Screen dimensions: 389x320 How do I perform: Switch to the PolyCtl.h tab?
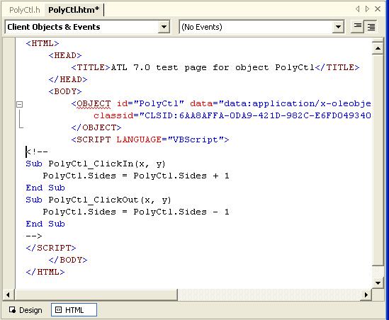point(24,10)
